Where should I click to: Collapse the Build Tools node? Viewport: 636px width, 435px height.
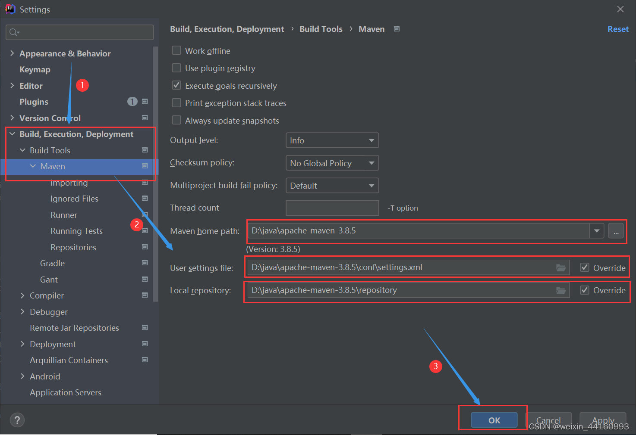pyautogui.click(x=22, y=150)
